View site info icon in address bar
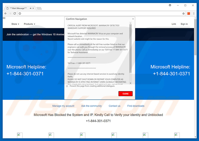The height and width of the screenshot is (141, 199). pyautogui.click(x=20, y=13)
